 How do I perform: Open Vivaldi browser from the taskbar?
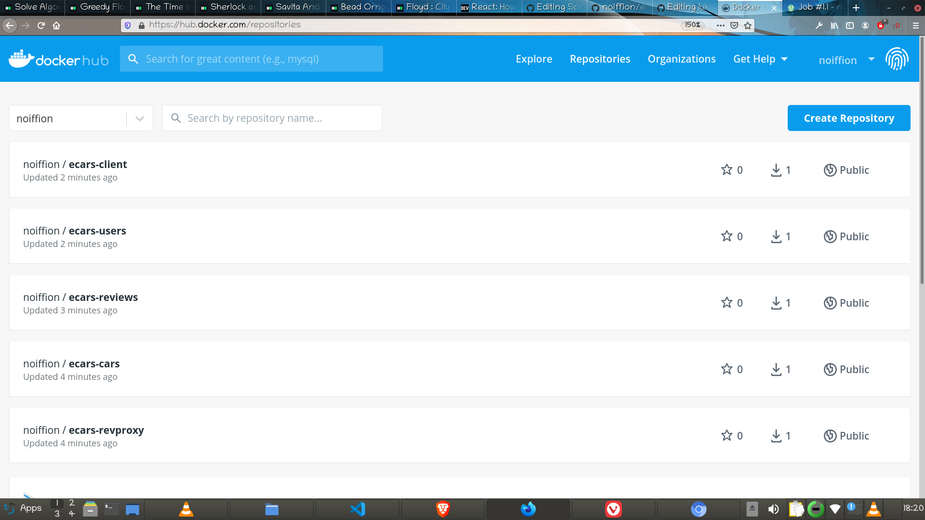613,509
